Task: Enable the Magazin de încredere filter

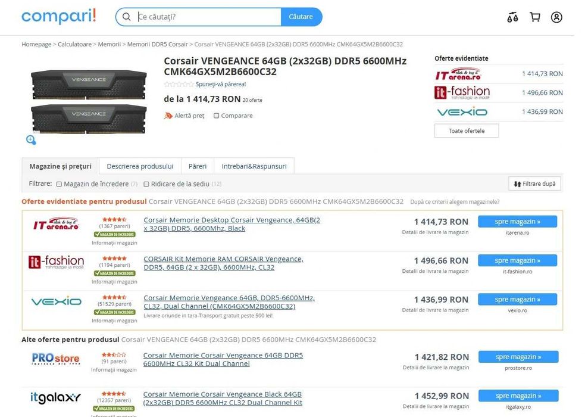Action: tap(59, 184)
